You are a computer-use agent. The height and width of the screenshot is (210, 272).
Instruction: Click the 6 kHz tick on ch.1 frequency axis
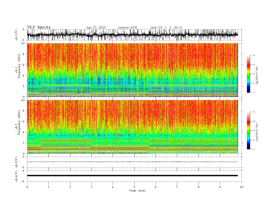(x=24, y=65)
